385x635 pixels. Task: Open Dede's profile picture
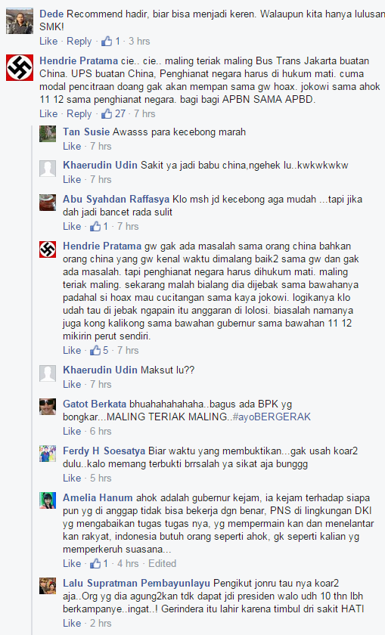(20, 20)
